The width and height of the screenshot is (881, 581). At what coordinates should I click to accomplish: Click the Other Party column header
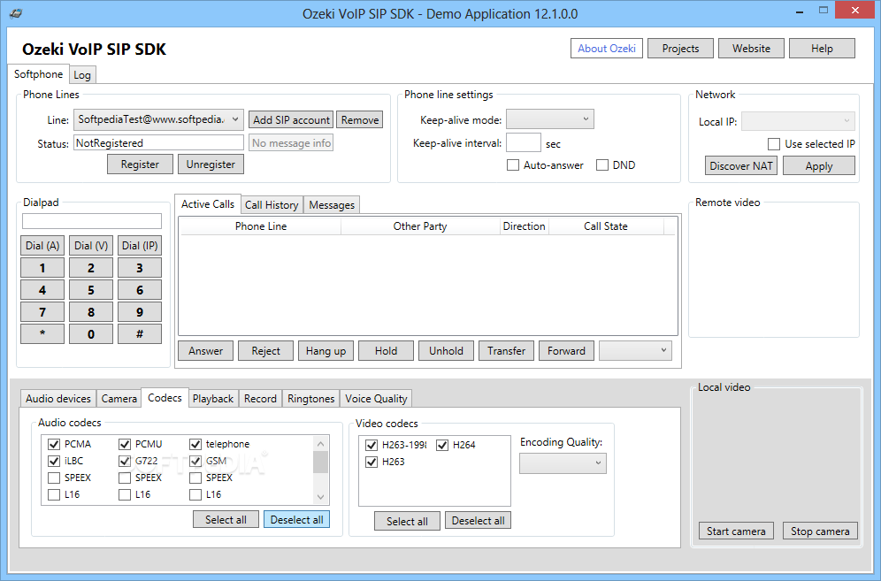(x=420, y=226)
